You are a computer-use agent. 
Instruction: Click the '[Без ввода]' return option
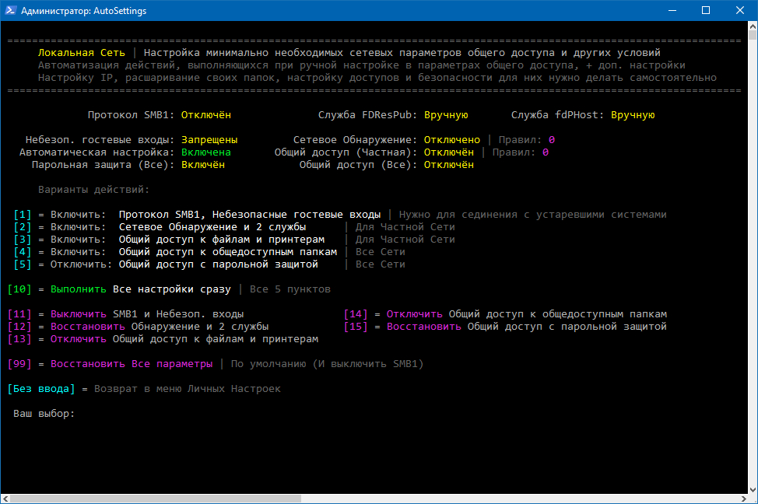(144, 389)
